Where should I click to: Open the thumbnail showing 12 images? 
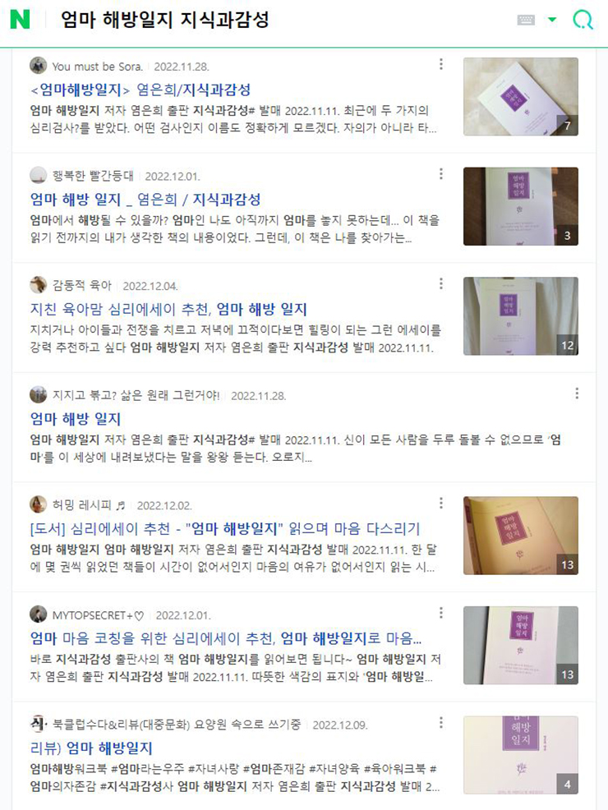tap(521, 316)
